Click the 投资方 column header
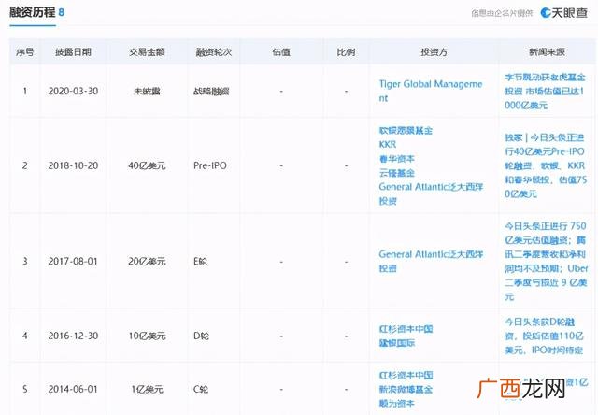Viewport: 598px width, 415px height. tap(434, 52)
